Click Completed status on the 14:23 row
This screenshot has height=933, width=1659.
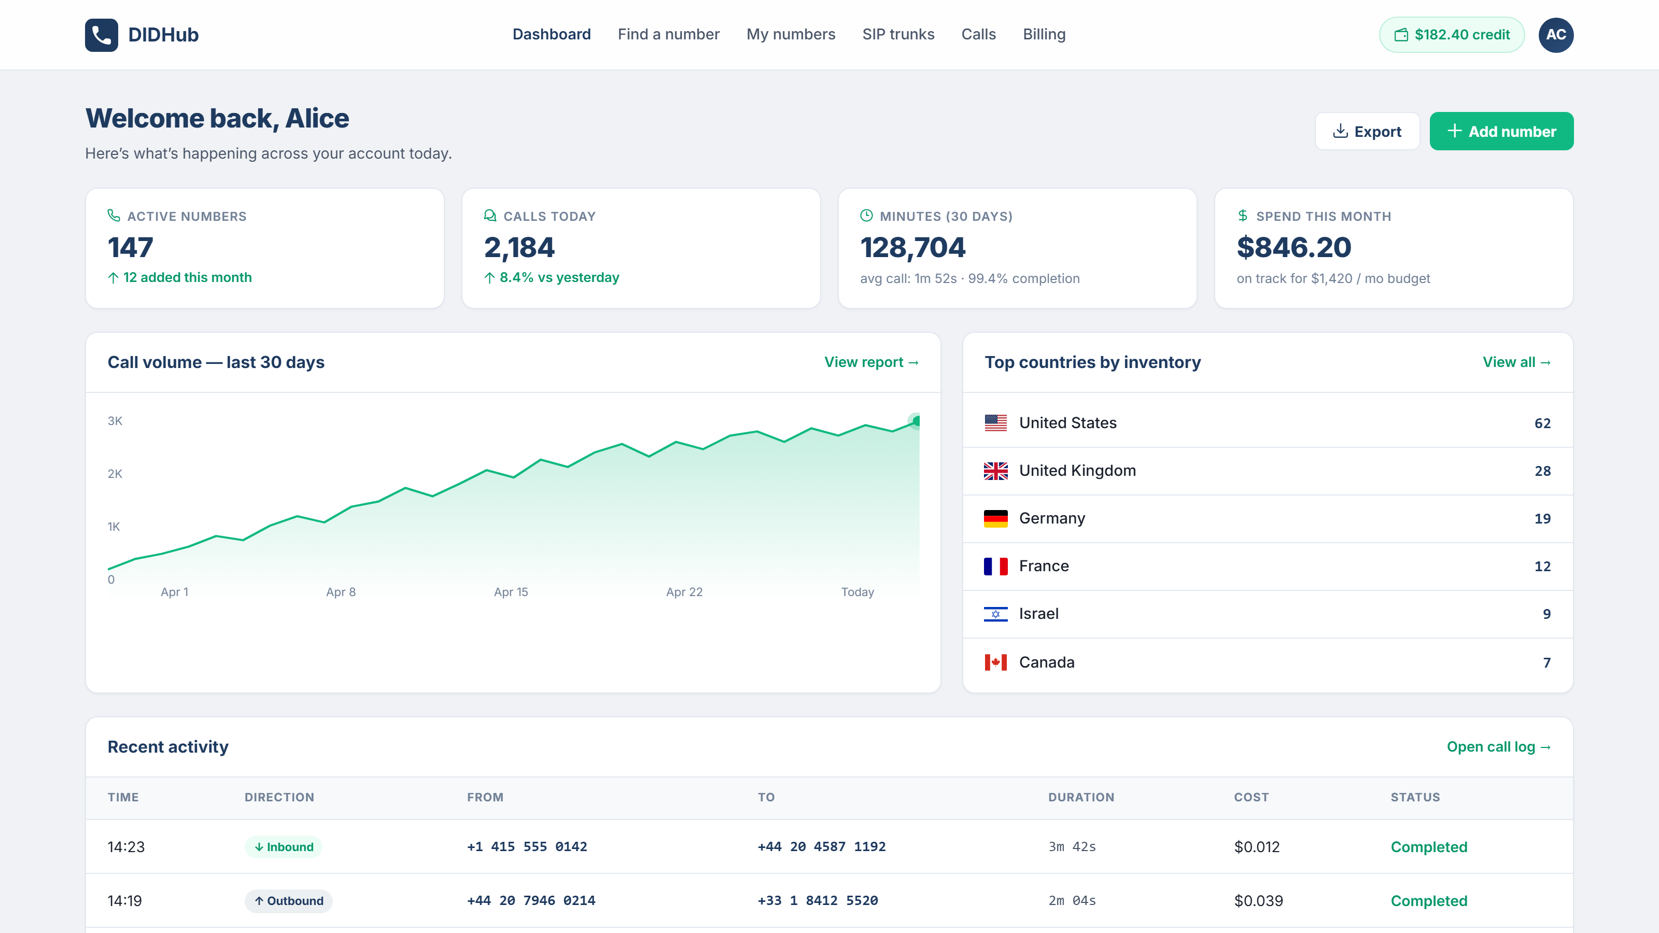pyautogui.click(x=1428, y=847)
